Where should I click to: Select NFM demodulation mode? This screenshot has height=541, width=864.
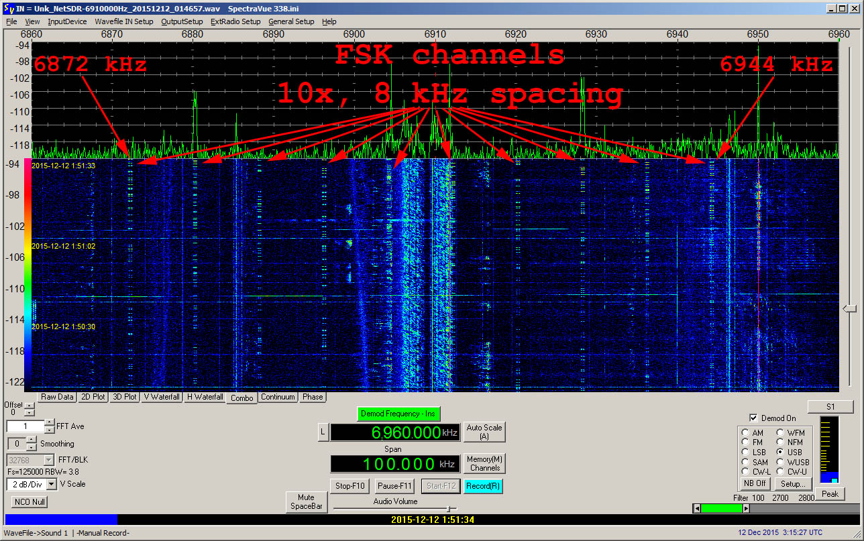coord(781,442)
